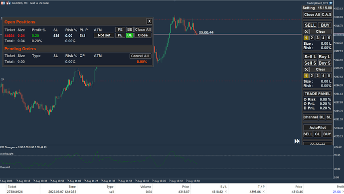Click Clear in the Sell L/Buy L pending section

[x=320, y=70]
